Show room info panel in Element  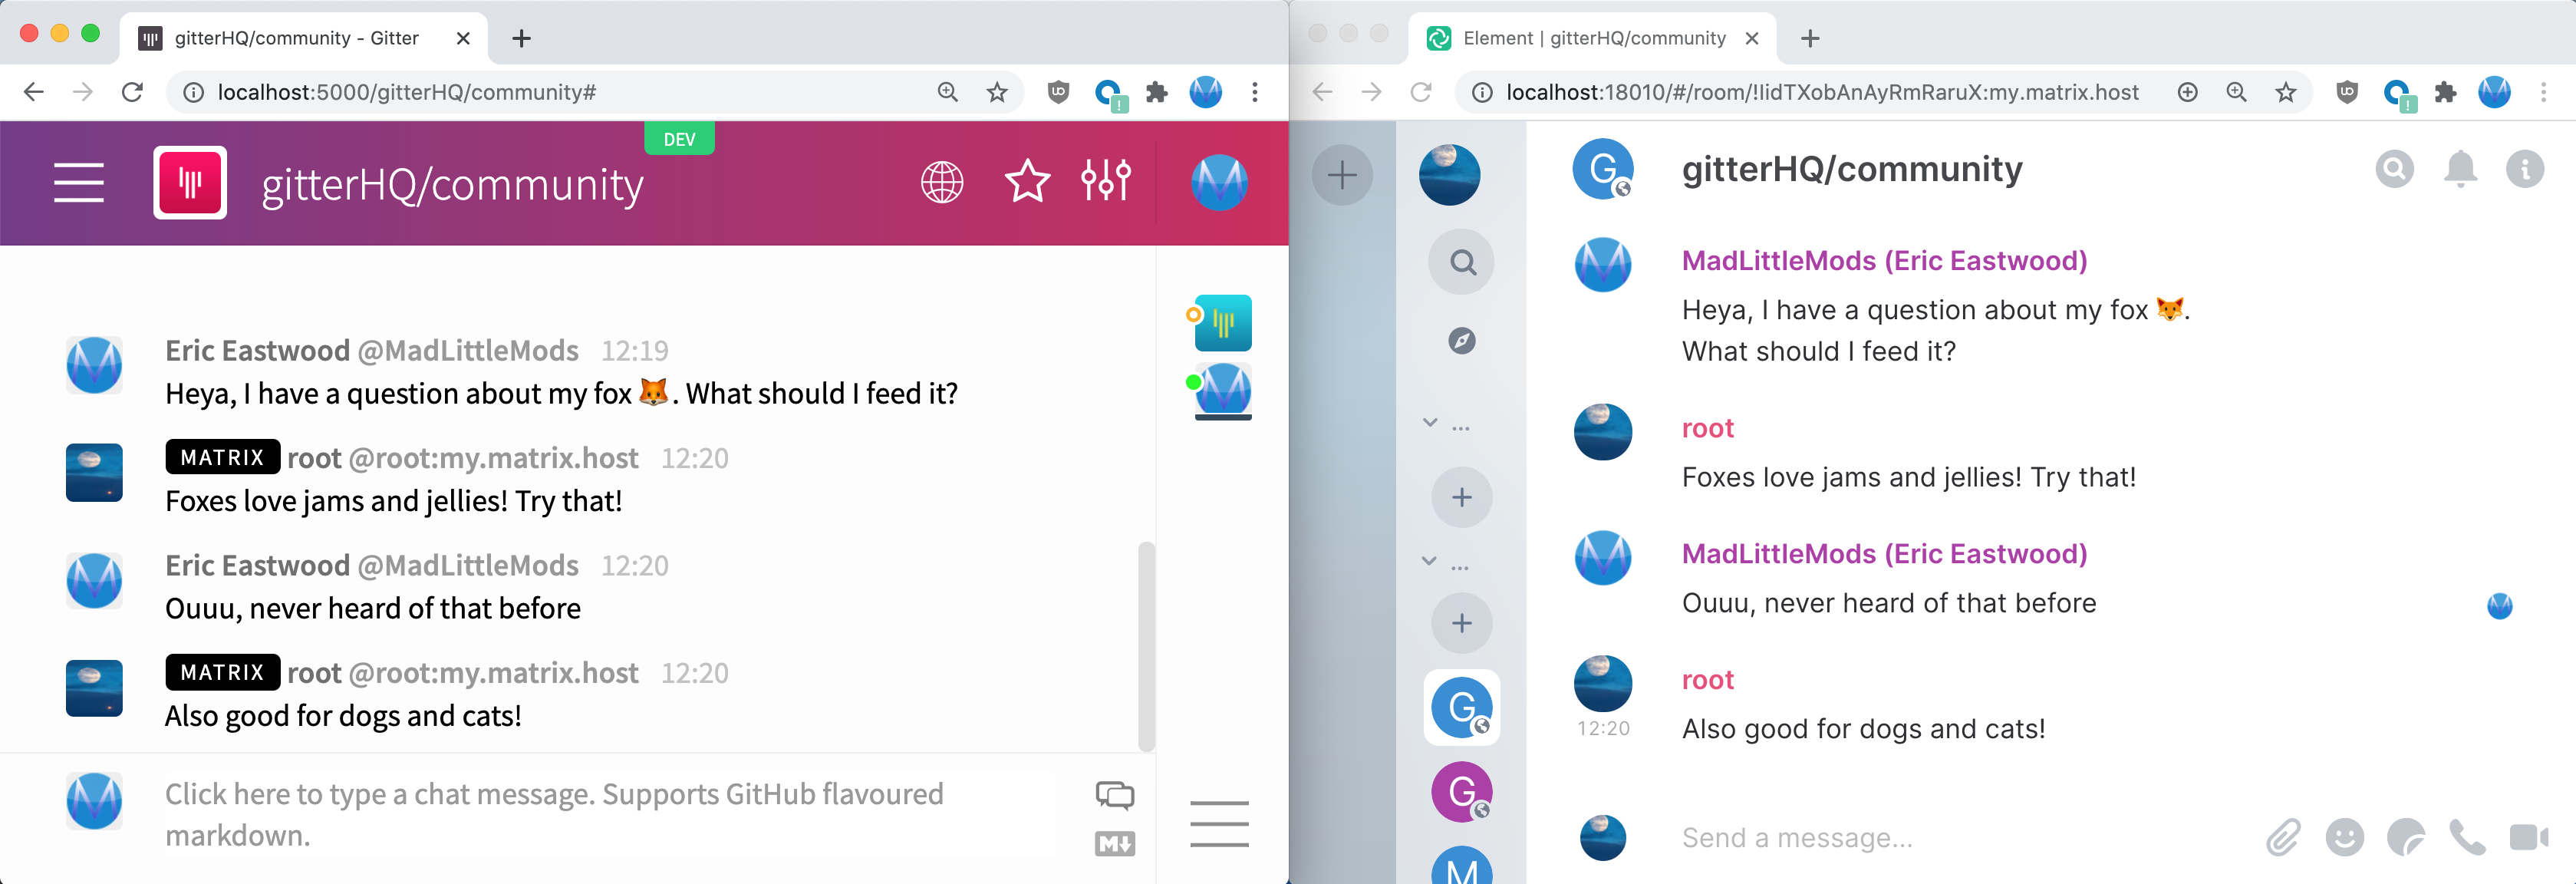pyautogui.click(x=2524, y=170)
